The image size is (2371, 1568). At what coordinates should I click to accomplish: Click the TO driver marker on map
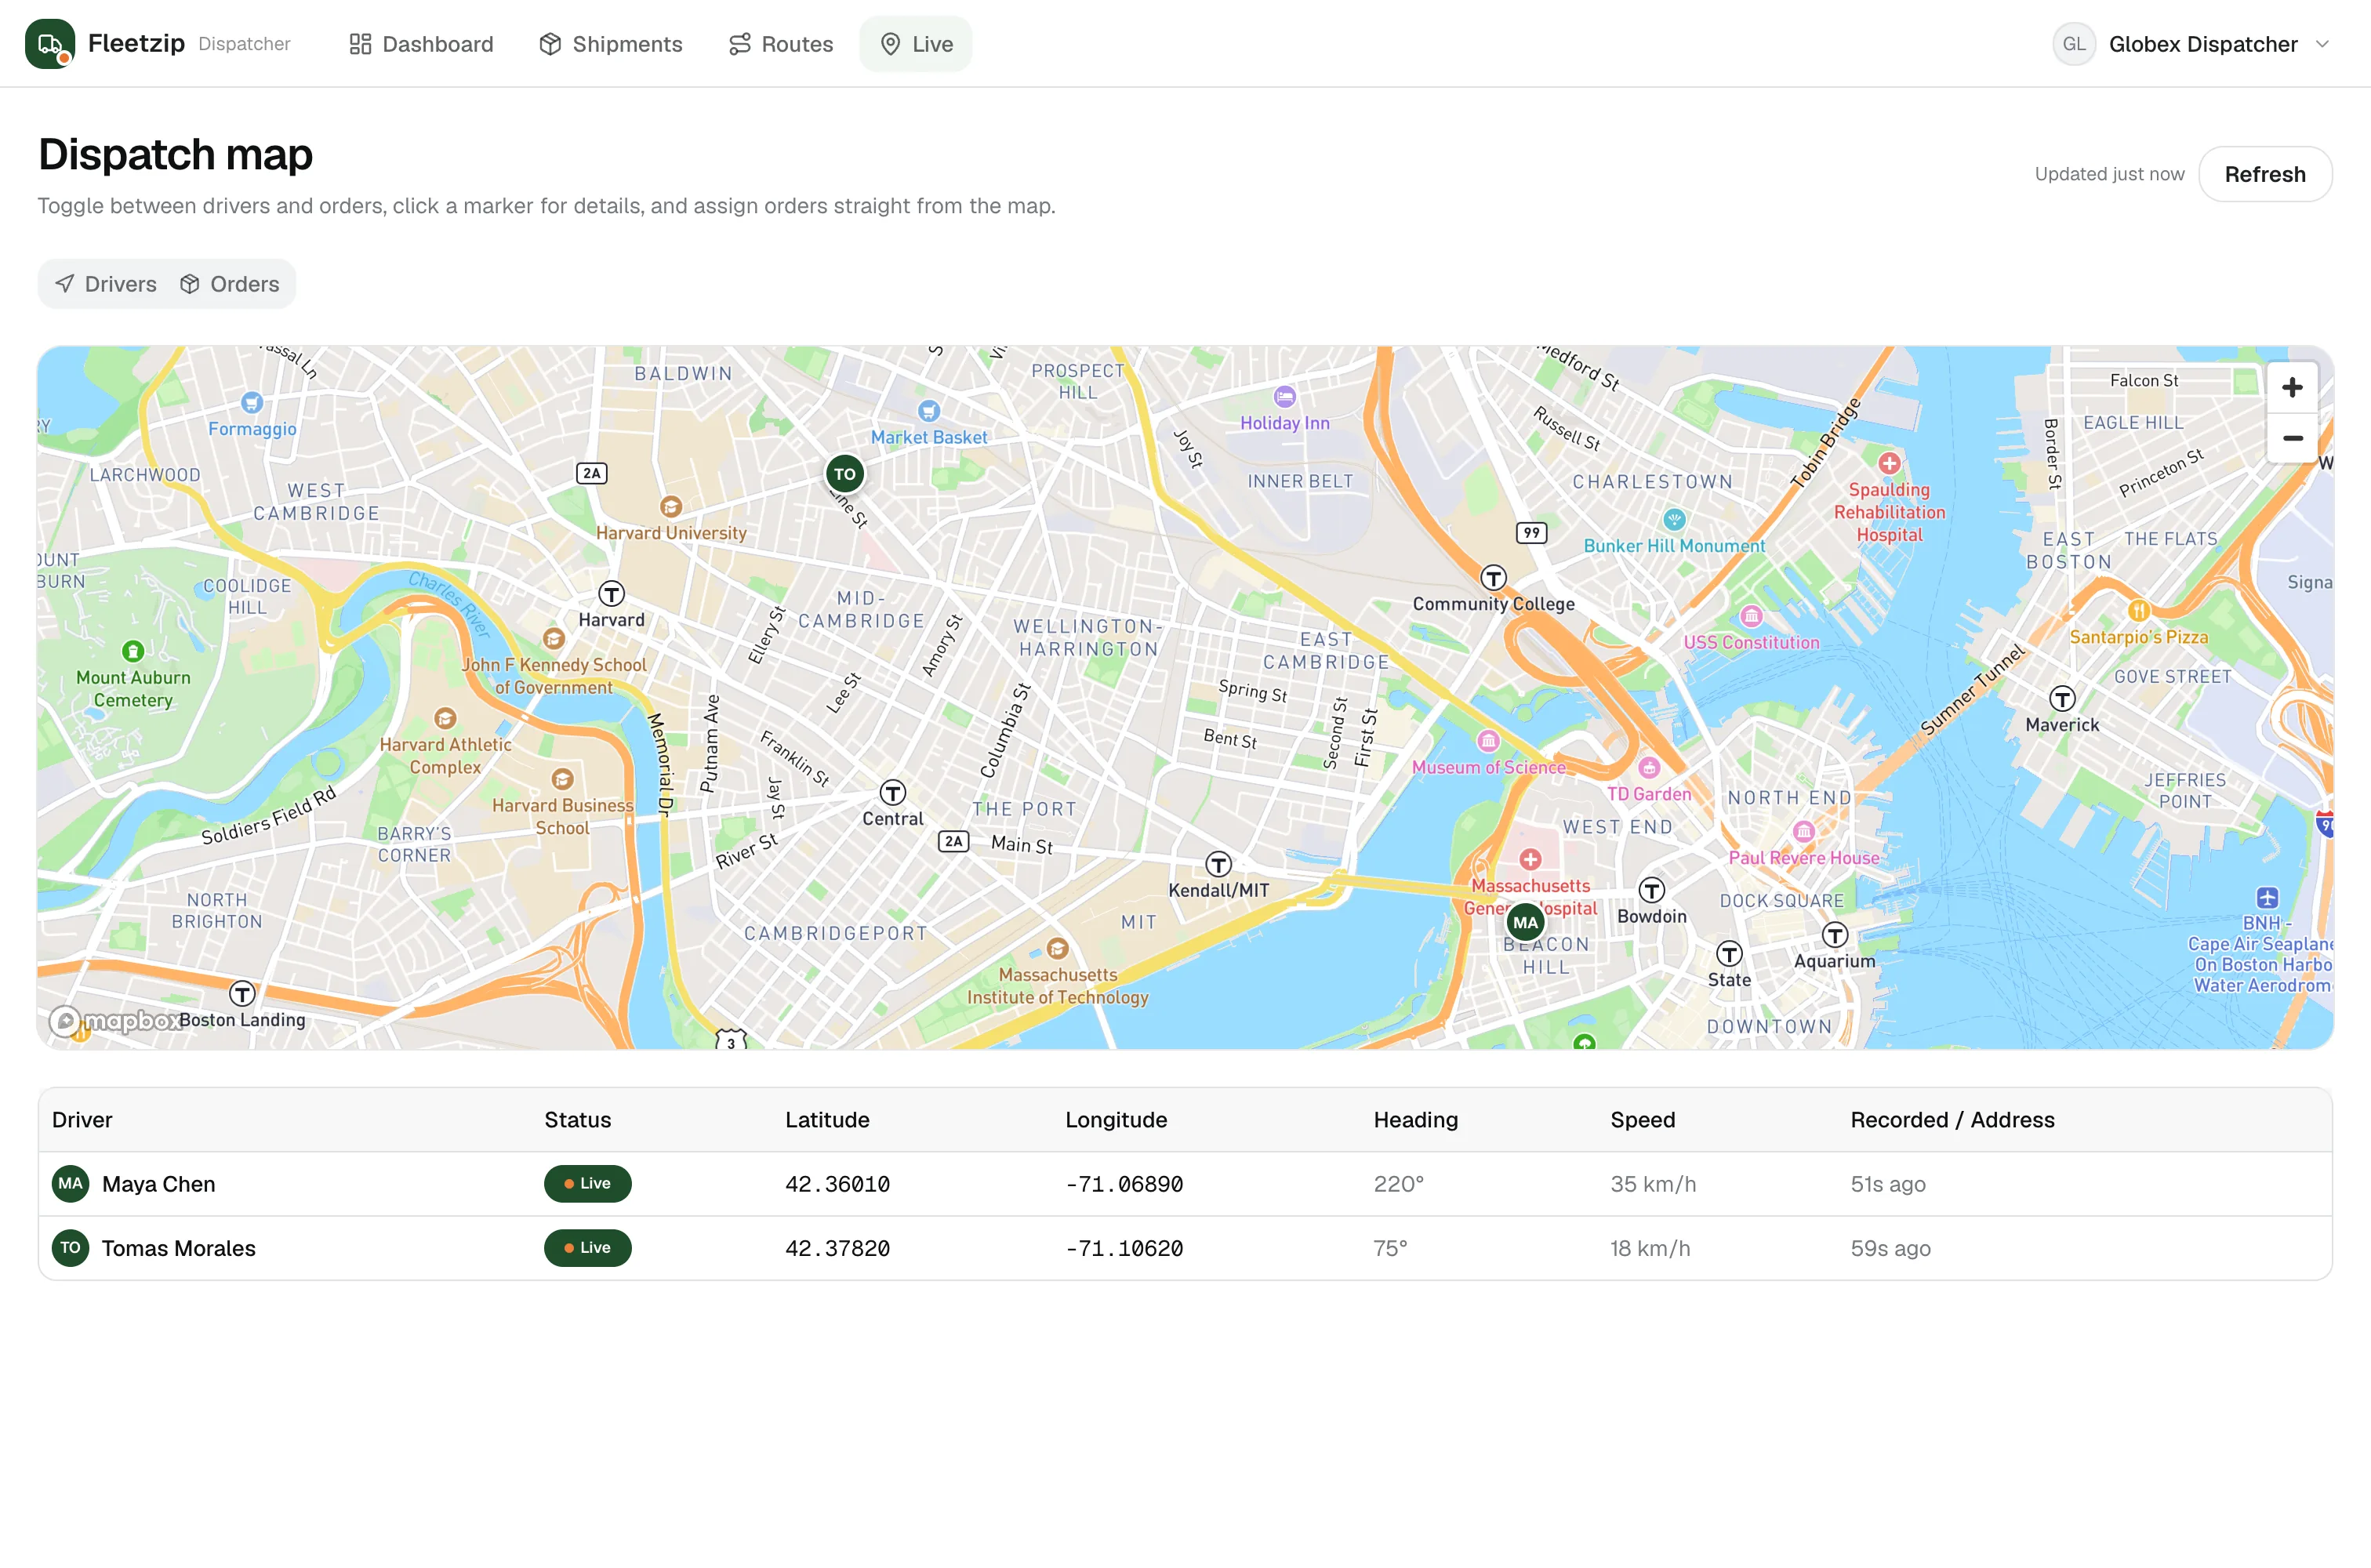[x=845, y=474]
